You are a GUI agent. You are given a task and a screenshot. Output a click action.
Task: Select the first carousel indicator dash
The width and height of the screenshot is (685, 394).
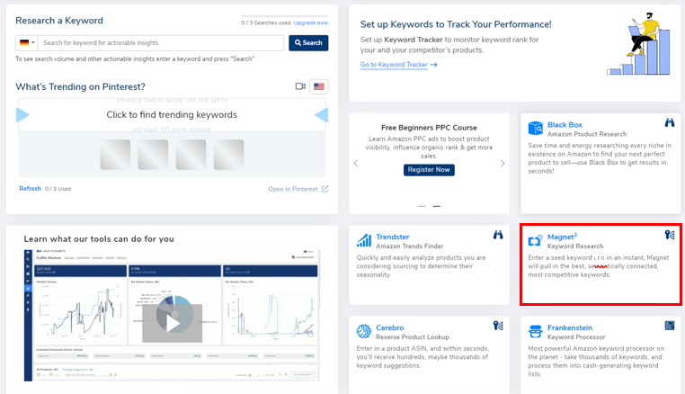point(422,206)
